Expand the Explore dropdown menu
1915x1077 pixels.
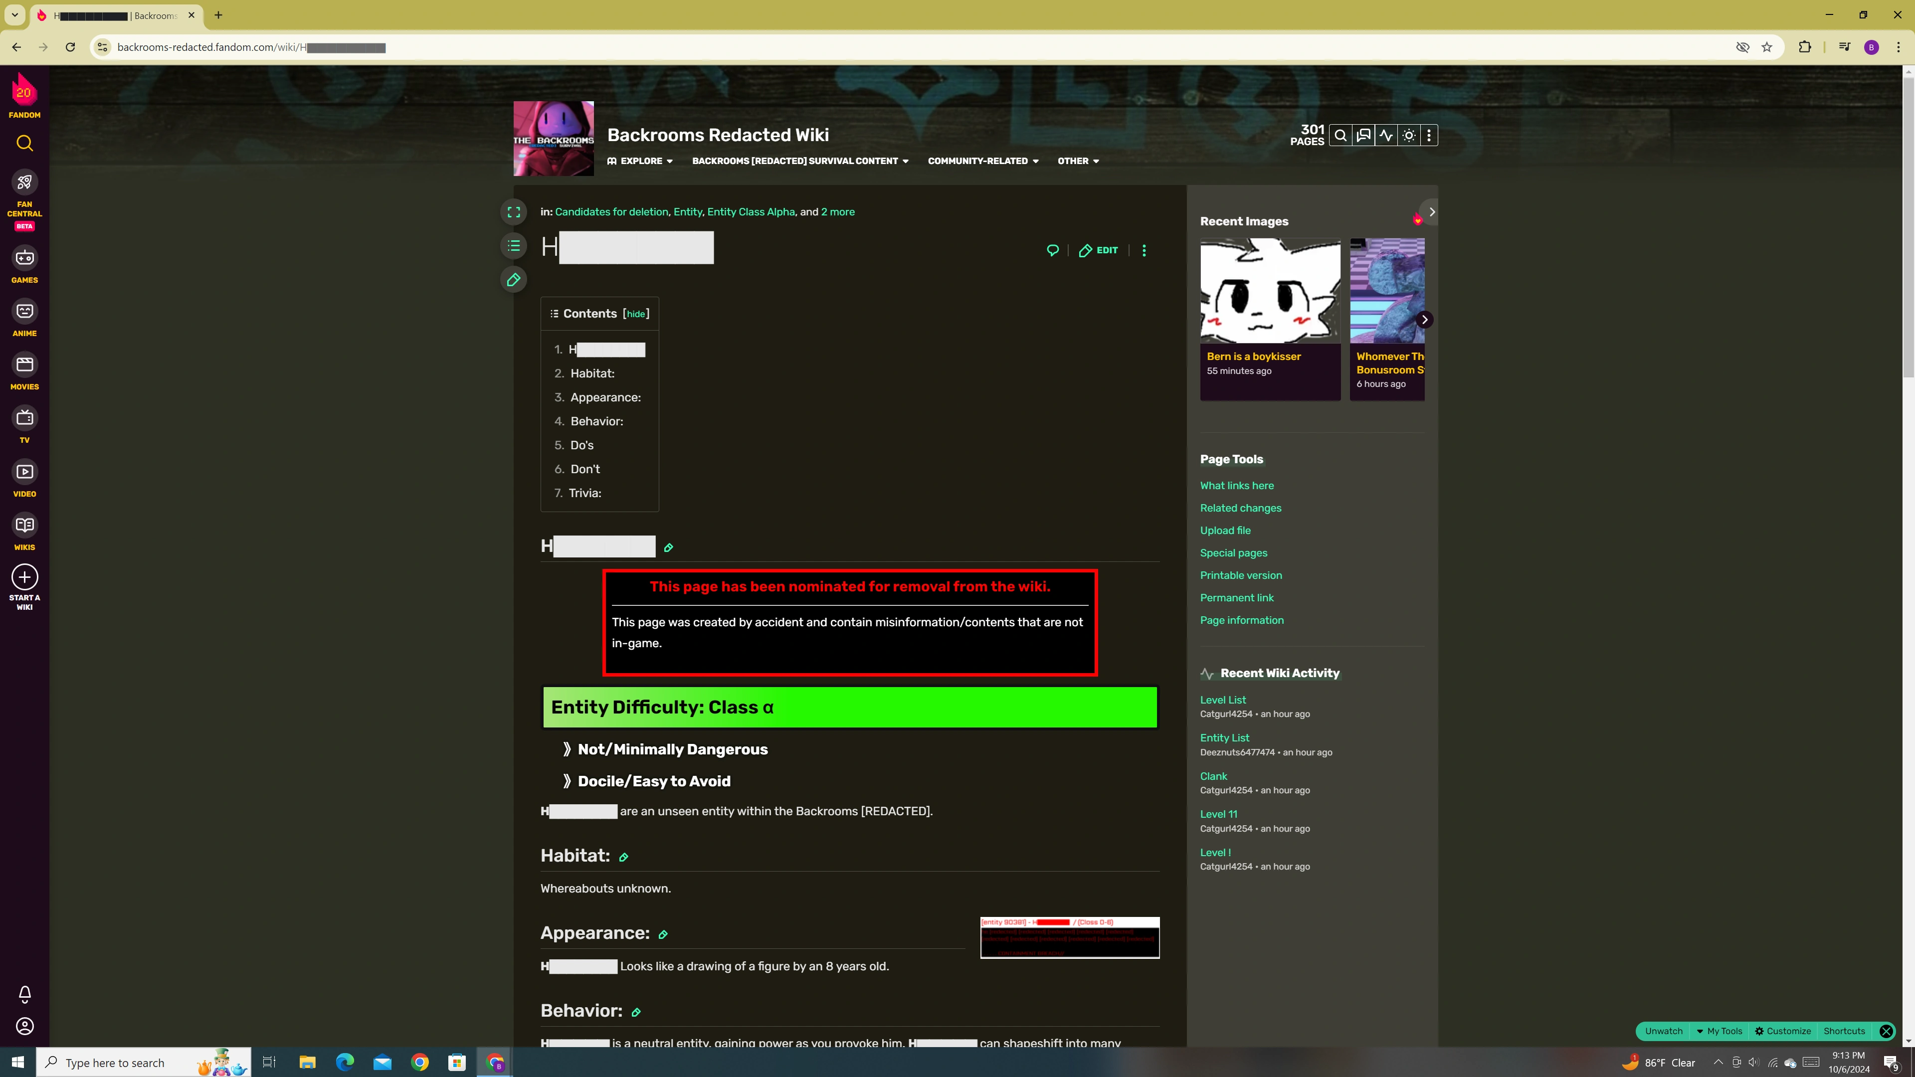[x=640, y=161]
